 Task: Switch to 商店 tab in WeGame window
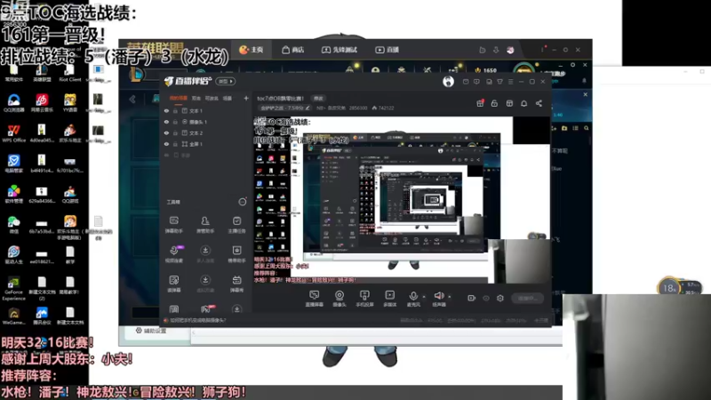coord(293,50)
